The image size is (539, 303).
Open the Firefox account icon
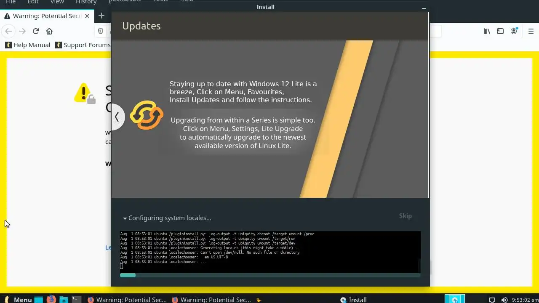point(514,31)
